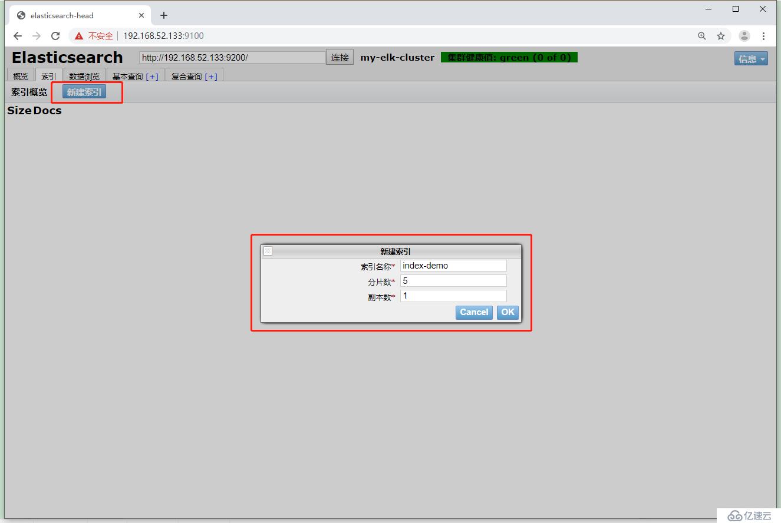Viewport: 781px width, 523px height.
Task: Close the 新建索引 dialog with its X icon
Action: pos(268,251)
